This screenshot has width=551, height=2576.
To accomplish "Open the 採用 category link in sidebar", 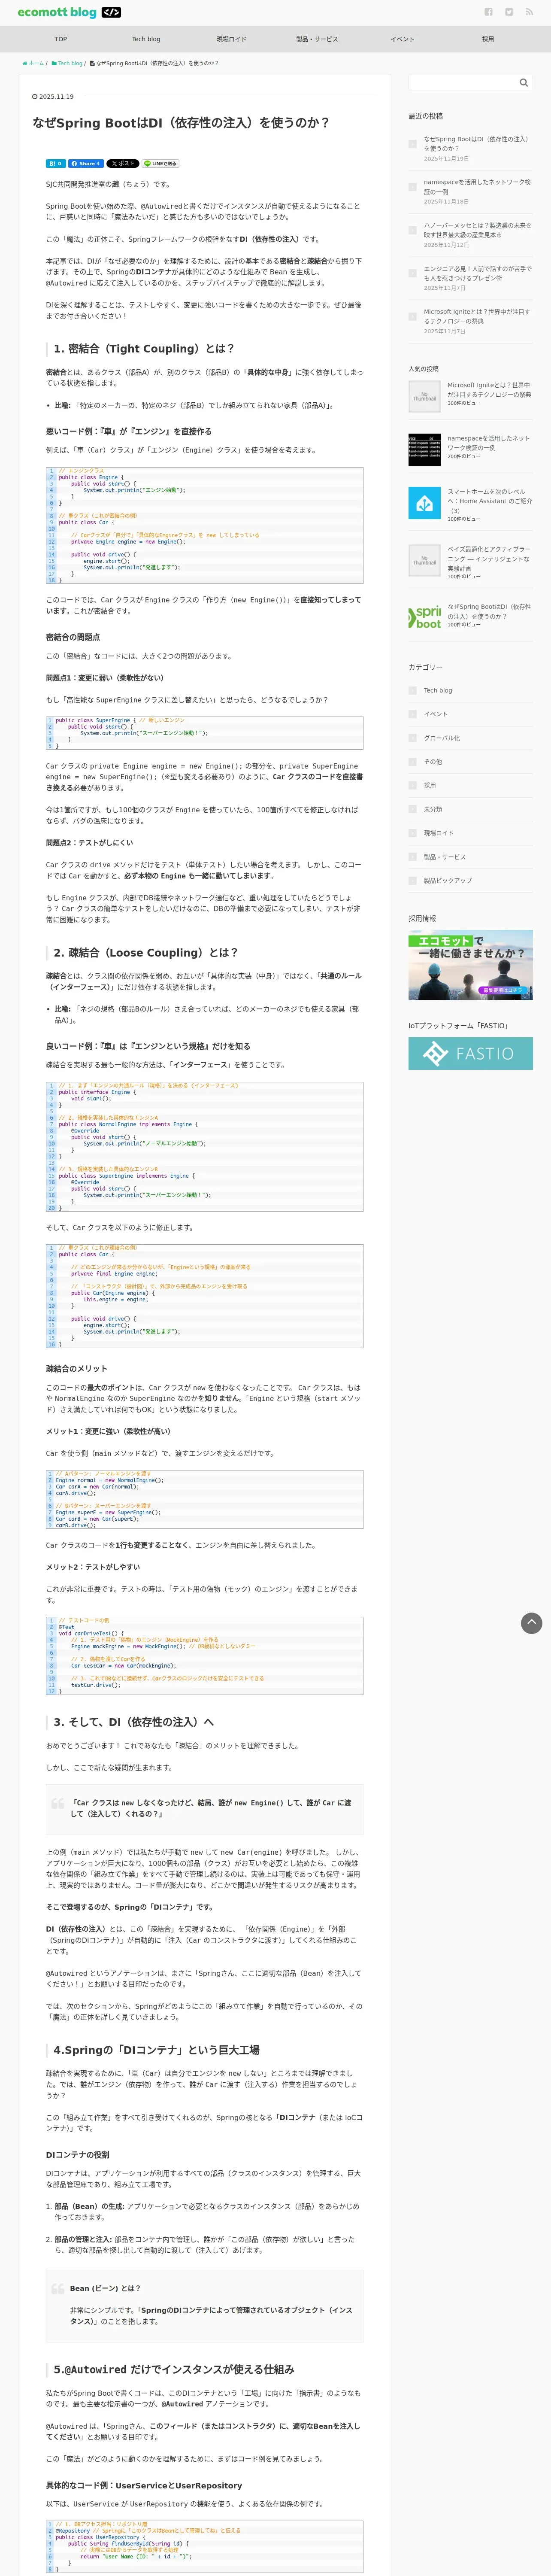I will coord(429,785).
